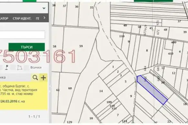Click the magnifier icon in the filter row
Image resolution: width=188 pixels, height=125 pixels.
pyautogui.click(x=35, y=78)
